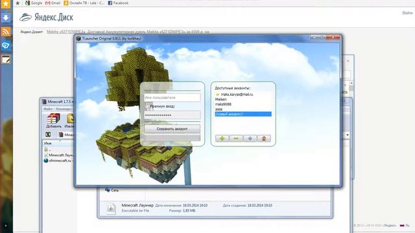Select the ofminecraft.ru file in WinRAR

coord(58,161)
